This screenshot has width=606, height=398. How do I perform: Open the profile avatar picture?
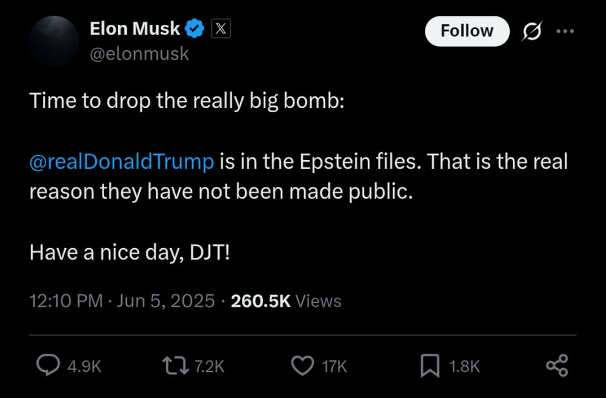click(54, 41)
